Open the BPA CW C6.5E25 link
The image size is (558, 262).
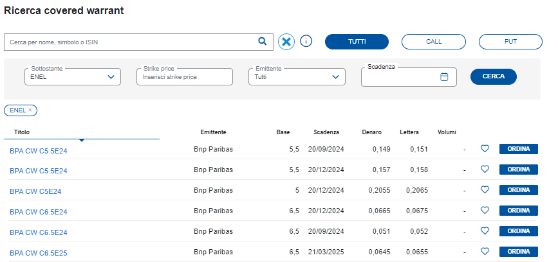click(x=39, y=253)
